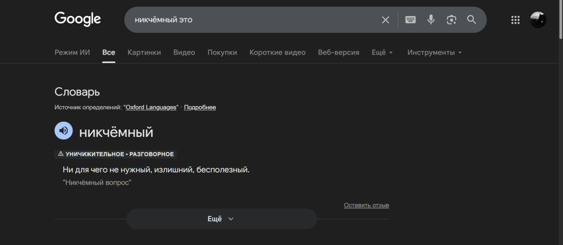Clear the search query with X icon
Screen dimensions: 563x245
[385, 20]
